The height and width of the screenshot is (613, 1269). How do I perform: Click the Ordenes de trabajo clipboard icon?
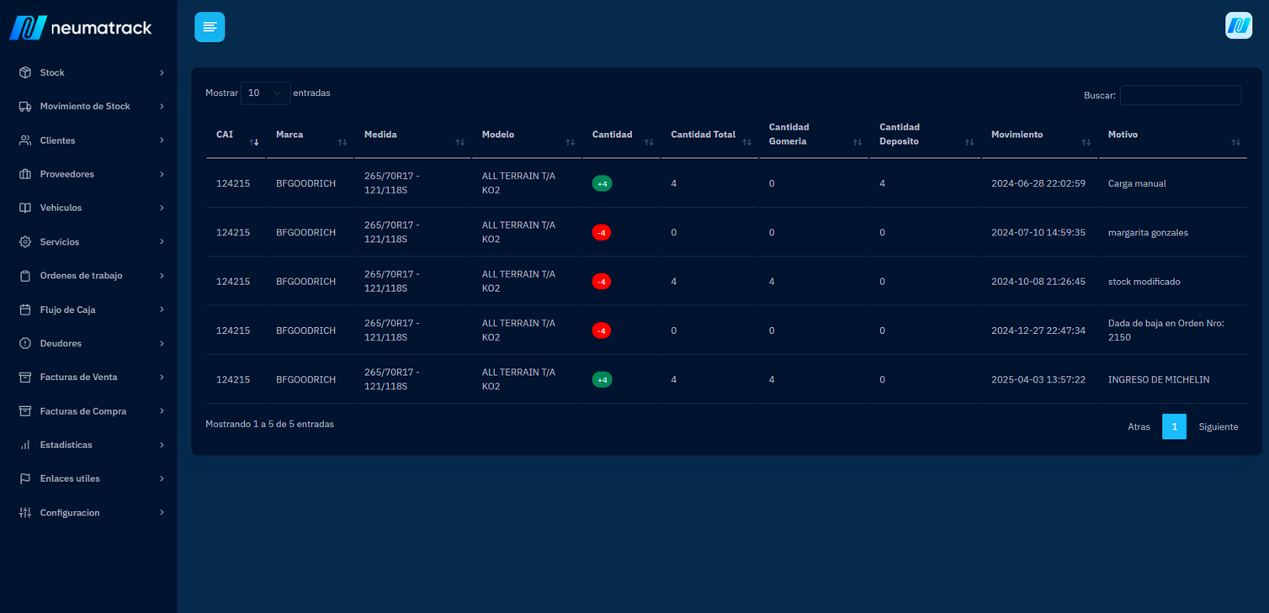[25, 276]
